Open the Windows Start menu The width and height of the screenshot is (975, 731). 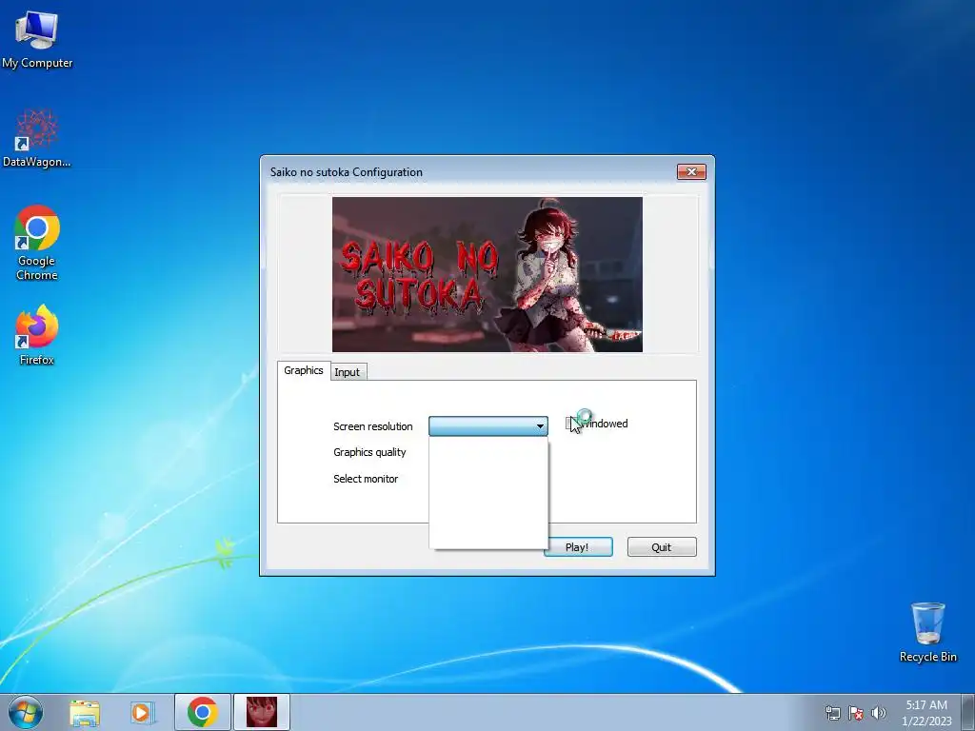pos(25,712)
